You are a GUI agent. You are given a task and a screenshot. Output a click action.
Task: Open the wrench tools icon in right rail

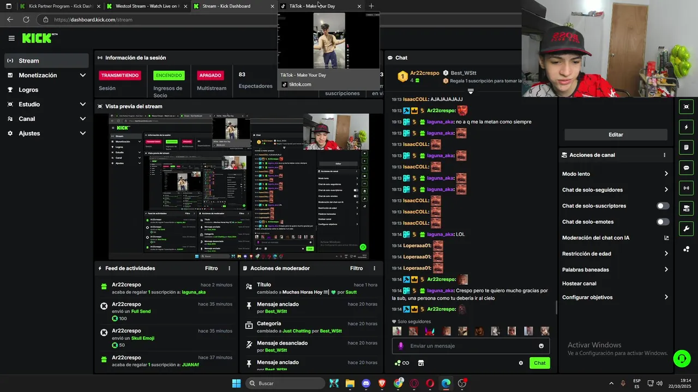(x=686, y=229)
